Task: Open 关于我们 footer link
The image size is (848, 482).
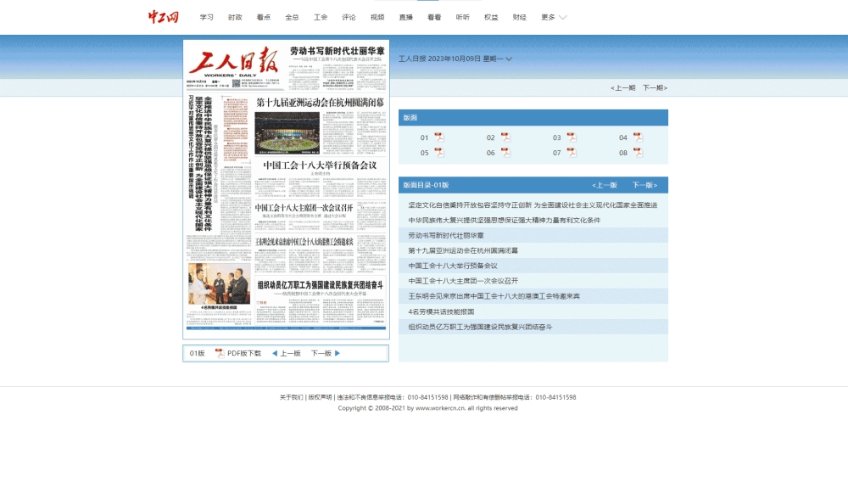Action: tap(292, 397)
